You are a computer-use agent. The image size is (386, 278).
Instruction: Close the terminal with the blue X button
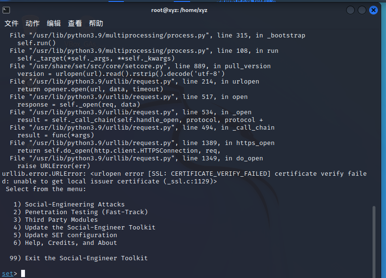tap(374, 10)
